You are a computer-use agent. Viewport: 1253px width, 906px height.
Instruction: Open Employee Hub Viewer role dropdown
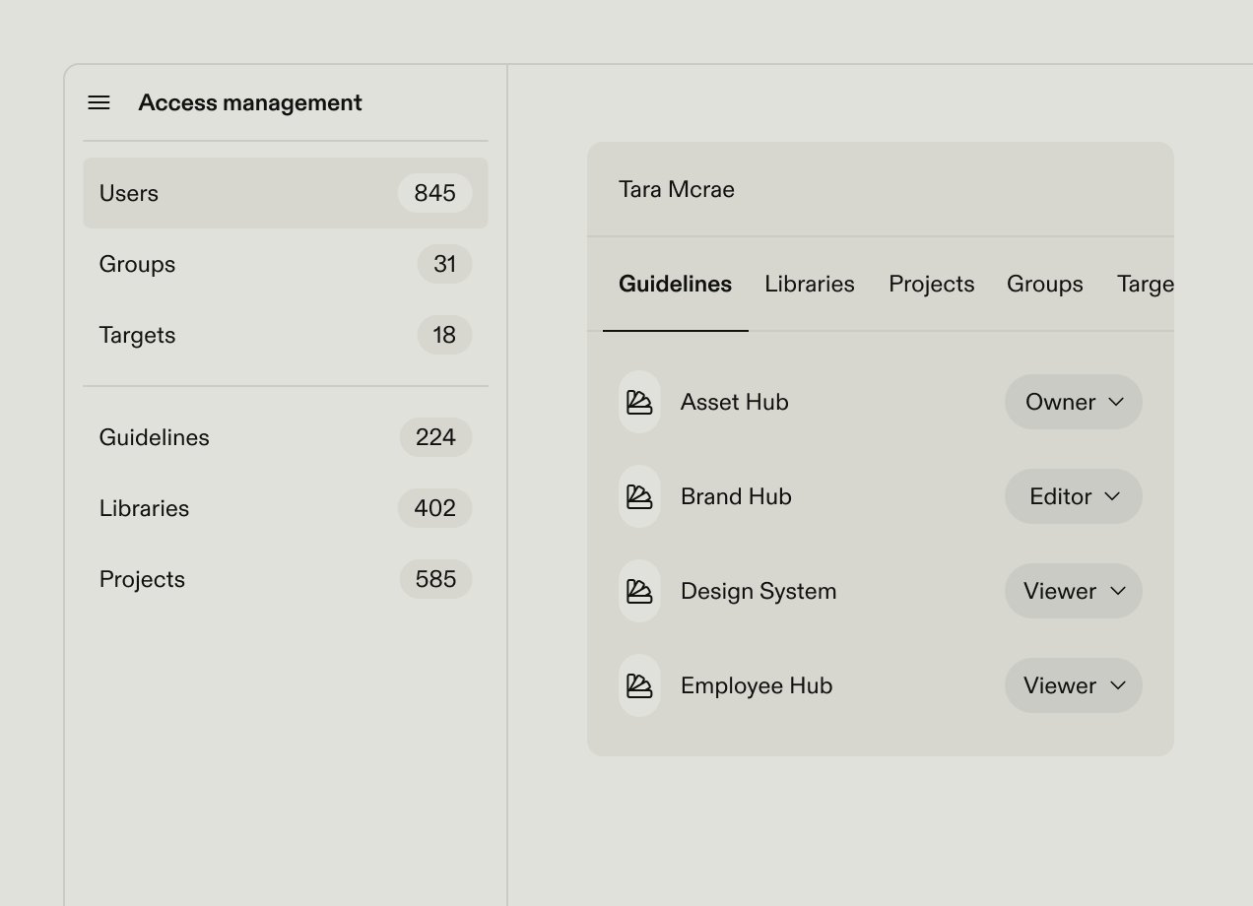(1073, 685)
